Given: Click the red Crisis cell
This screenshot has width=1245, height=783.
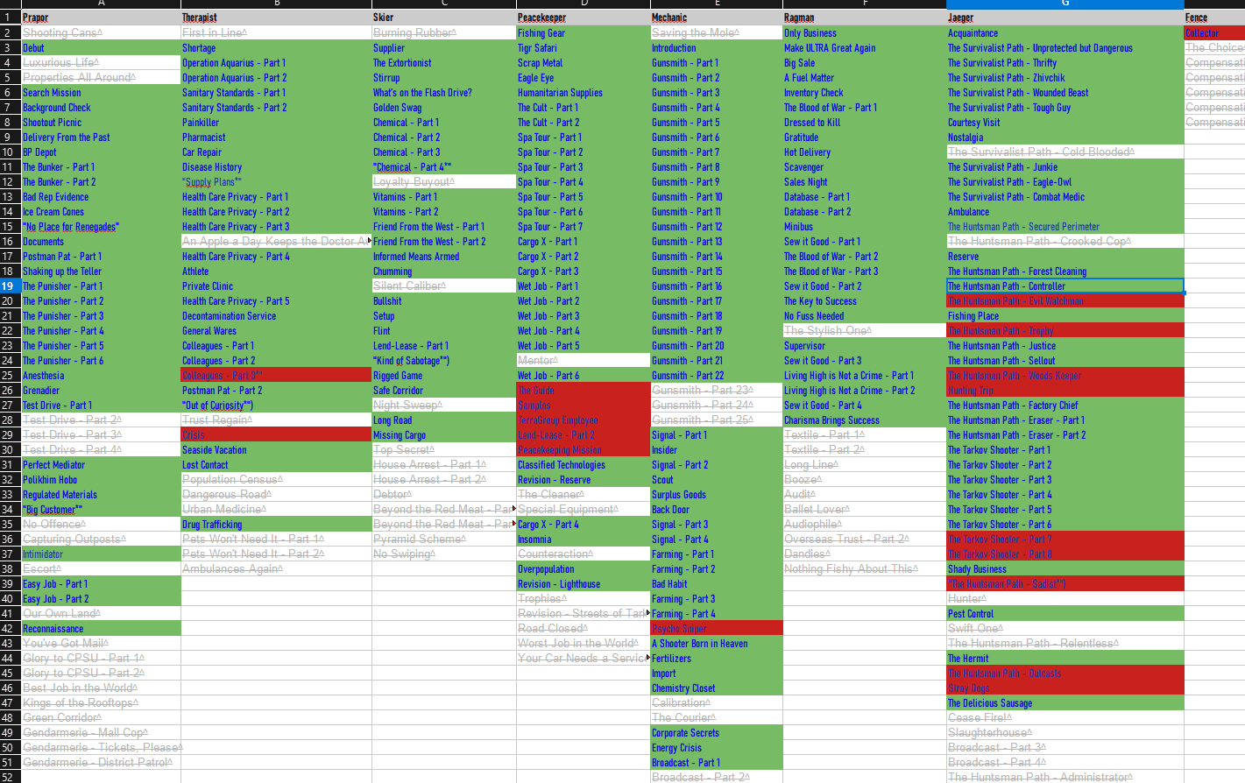Looking at the screenshot, I should 276,435.
